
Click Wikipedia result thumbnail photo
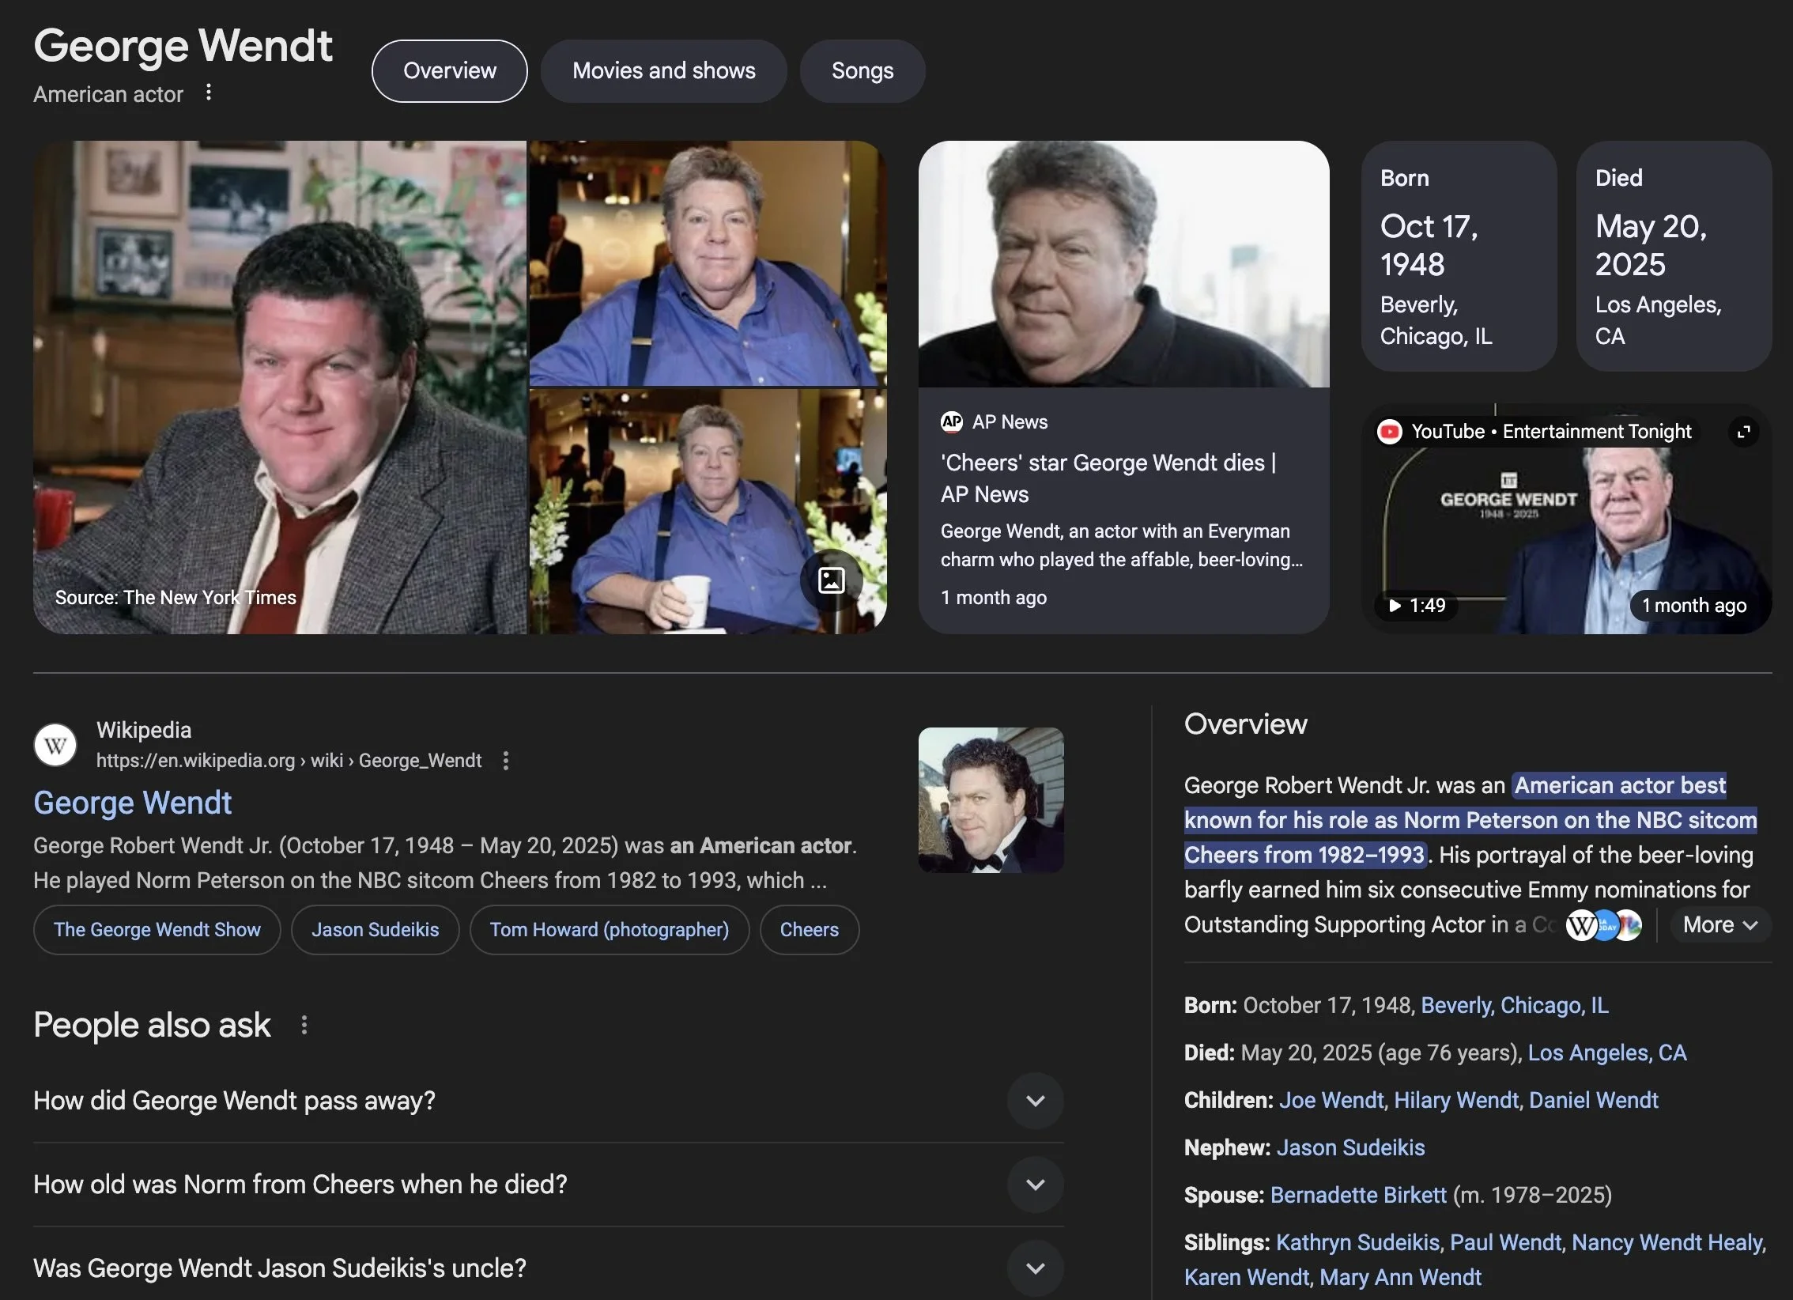(x=991, y=799)
